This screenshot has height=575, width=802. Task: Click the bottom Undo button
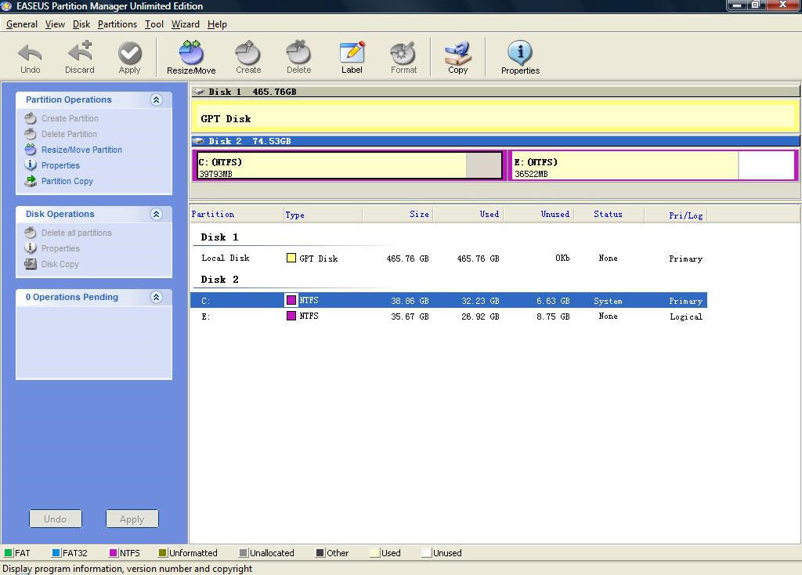tap(56, 519)
